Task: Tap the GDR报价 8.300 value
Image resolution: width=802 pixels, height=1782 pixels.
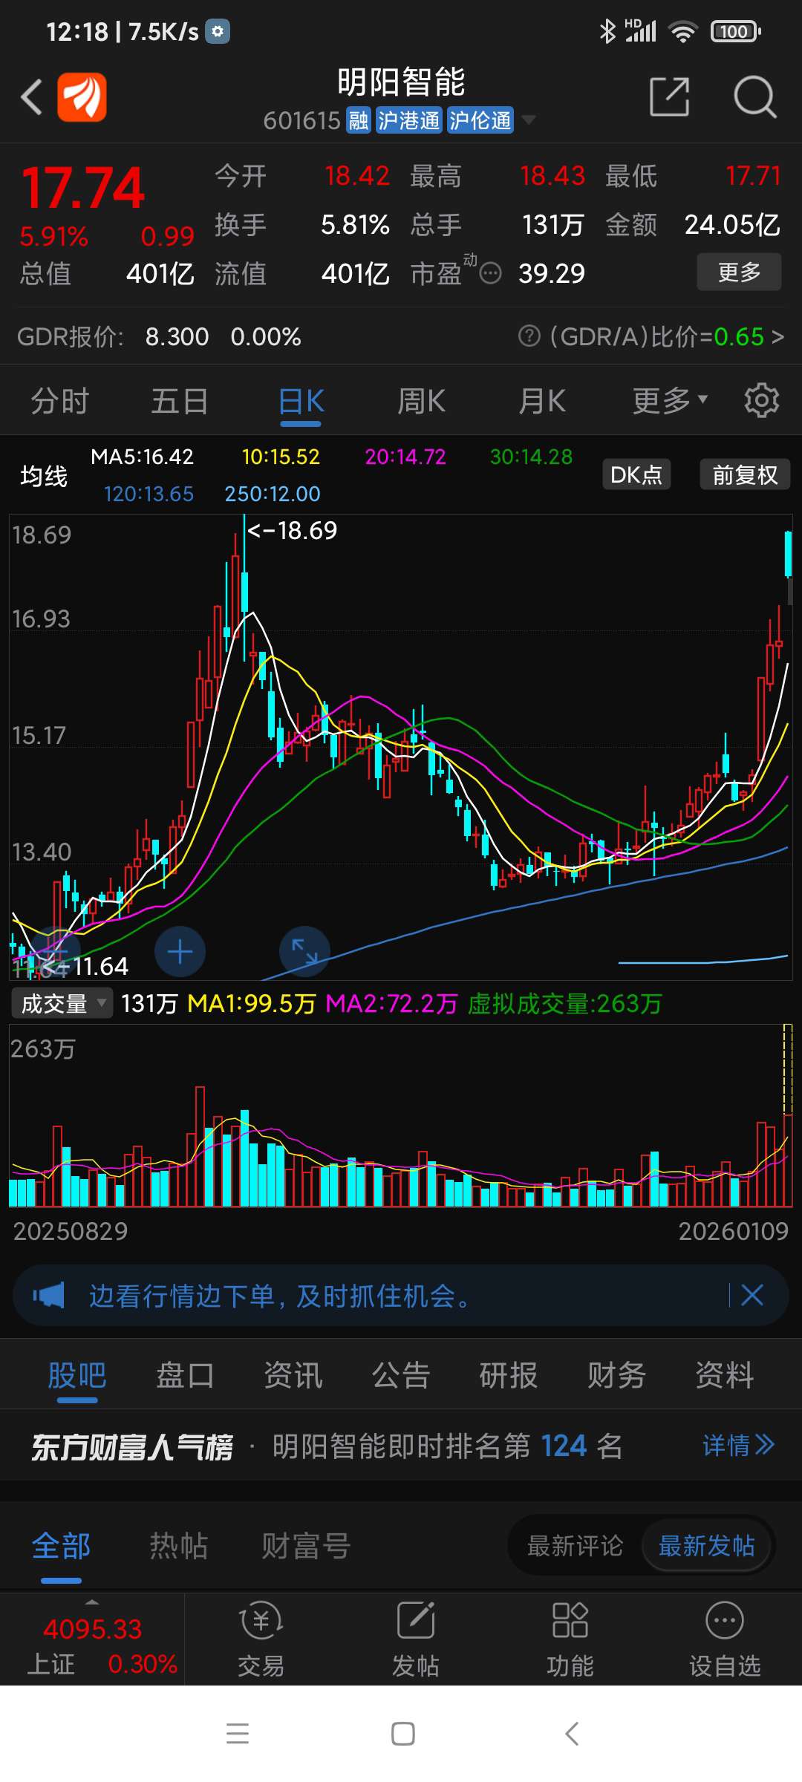Action: (177, 336)
